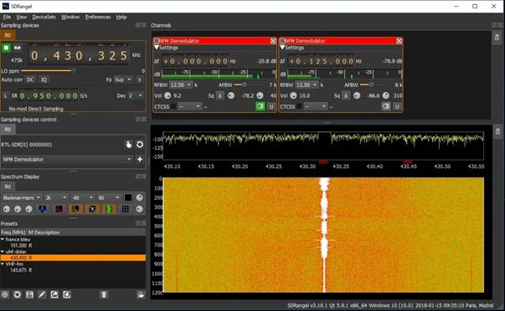This screenshot has height=311, width=505.
Task: Click volume dial of first demodulator
Action: click(x=167, y=95)
